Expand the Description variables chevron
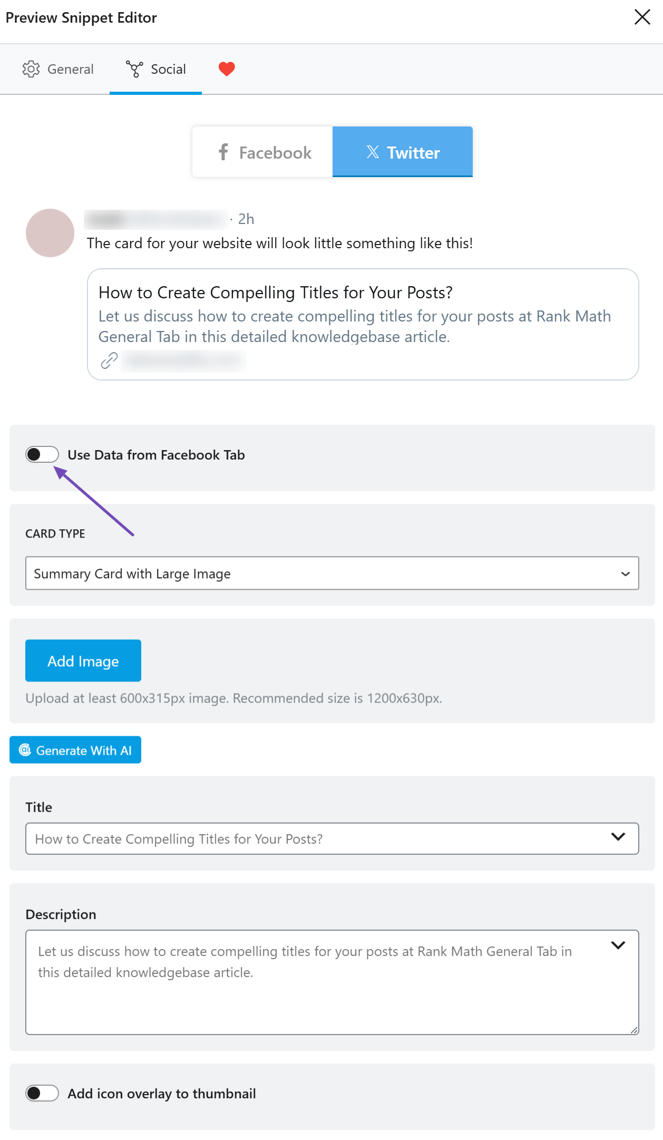Viewport: 663px width, 1140px height. tap(618, 946)
